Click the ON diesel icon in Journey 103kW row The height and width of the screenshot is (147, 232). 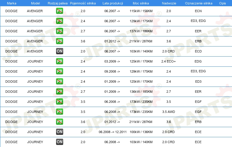point(59,142)
